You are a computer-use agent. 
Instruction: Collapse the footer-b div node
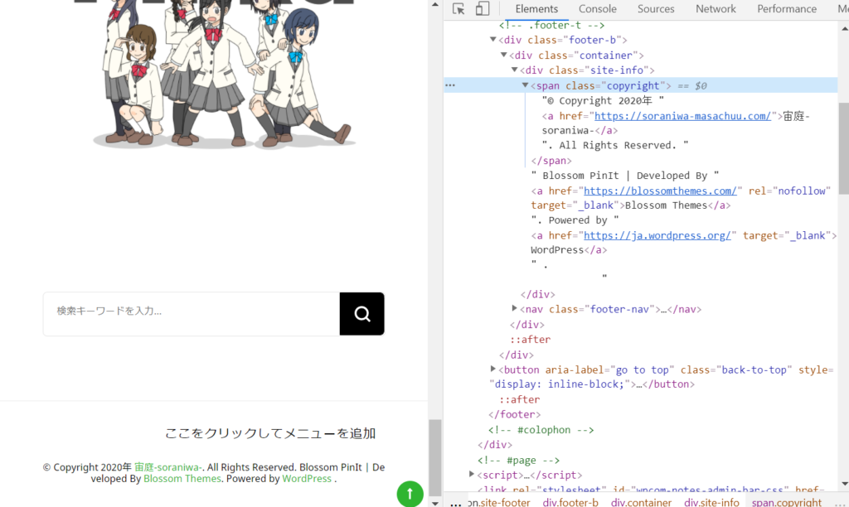pyautogui.click(x=493, y=40)
